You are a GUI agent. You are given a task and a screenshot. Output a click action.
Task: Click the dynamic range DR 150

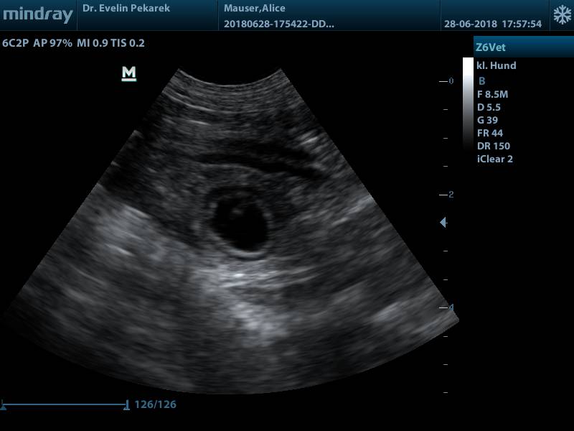493,146
